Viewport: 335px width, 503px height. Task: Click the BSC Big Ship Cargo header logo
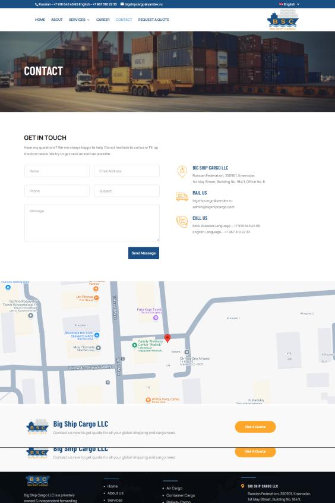point(283,20)
